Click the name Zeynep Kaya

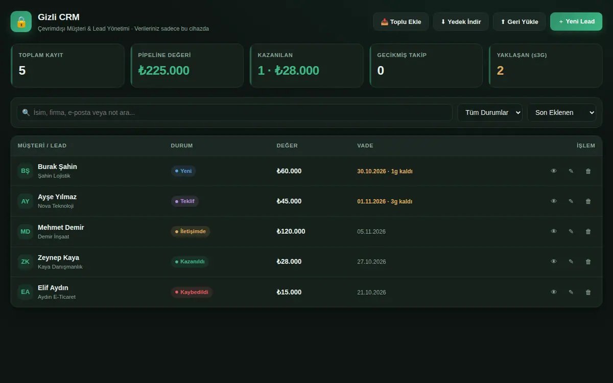(x=59, y=257)
